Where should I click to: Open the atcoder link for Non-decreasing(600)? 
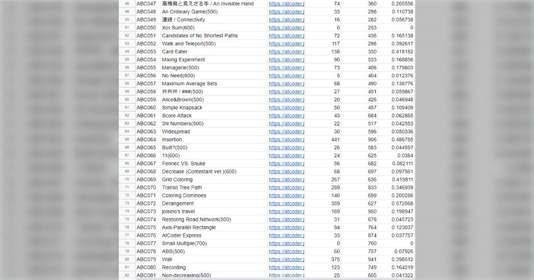pyautogui.click(x=286, y=275)
